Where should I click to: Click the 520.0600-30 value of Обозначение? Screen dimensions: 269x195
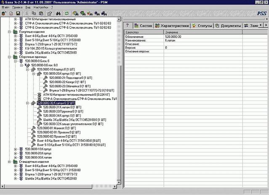[x=173, y=37]
